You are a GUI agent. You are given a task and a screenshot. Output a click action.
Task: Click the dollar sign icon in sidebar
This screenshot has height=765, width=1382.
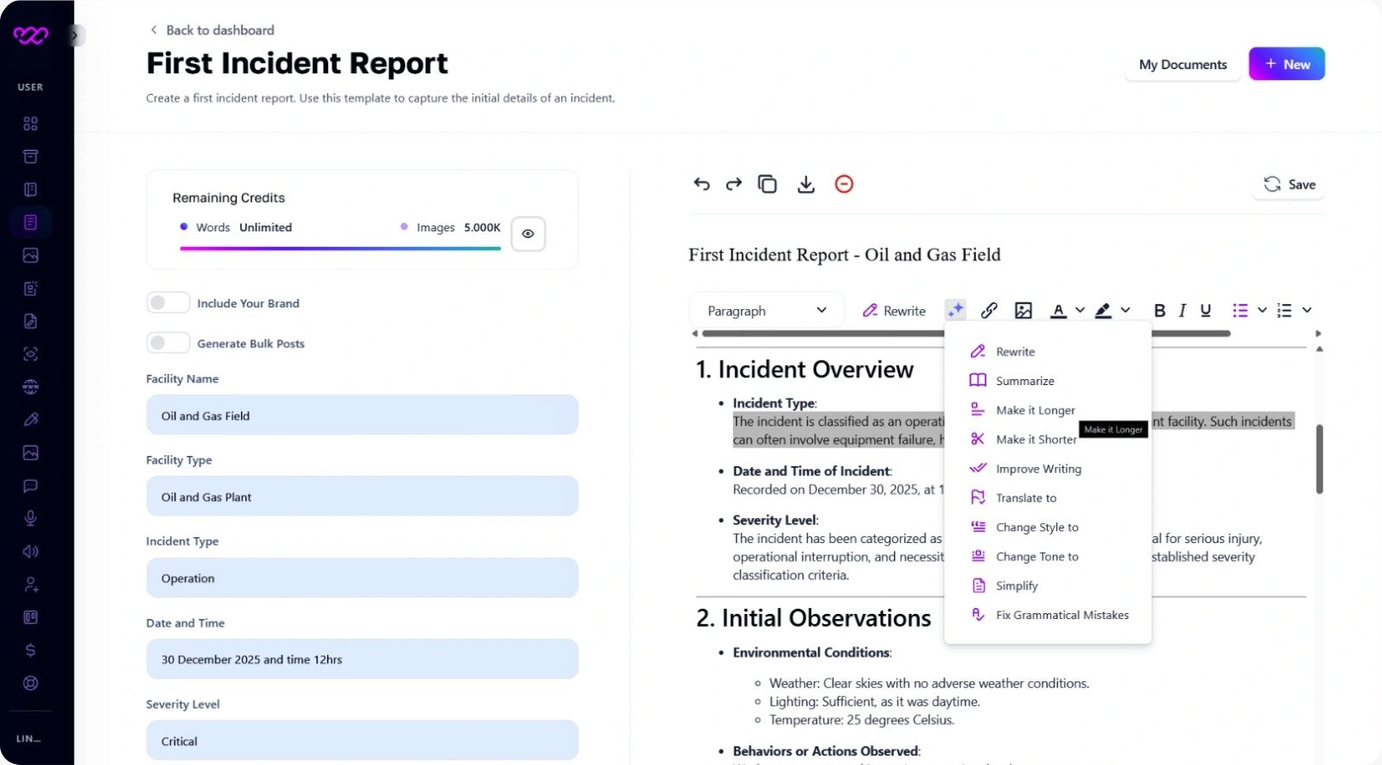30,650
